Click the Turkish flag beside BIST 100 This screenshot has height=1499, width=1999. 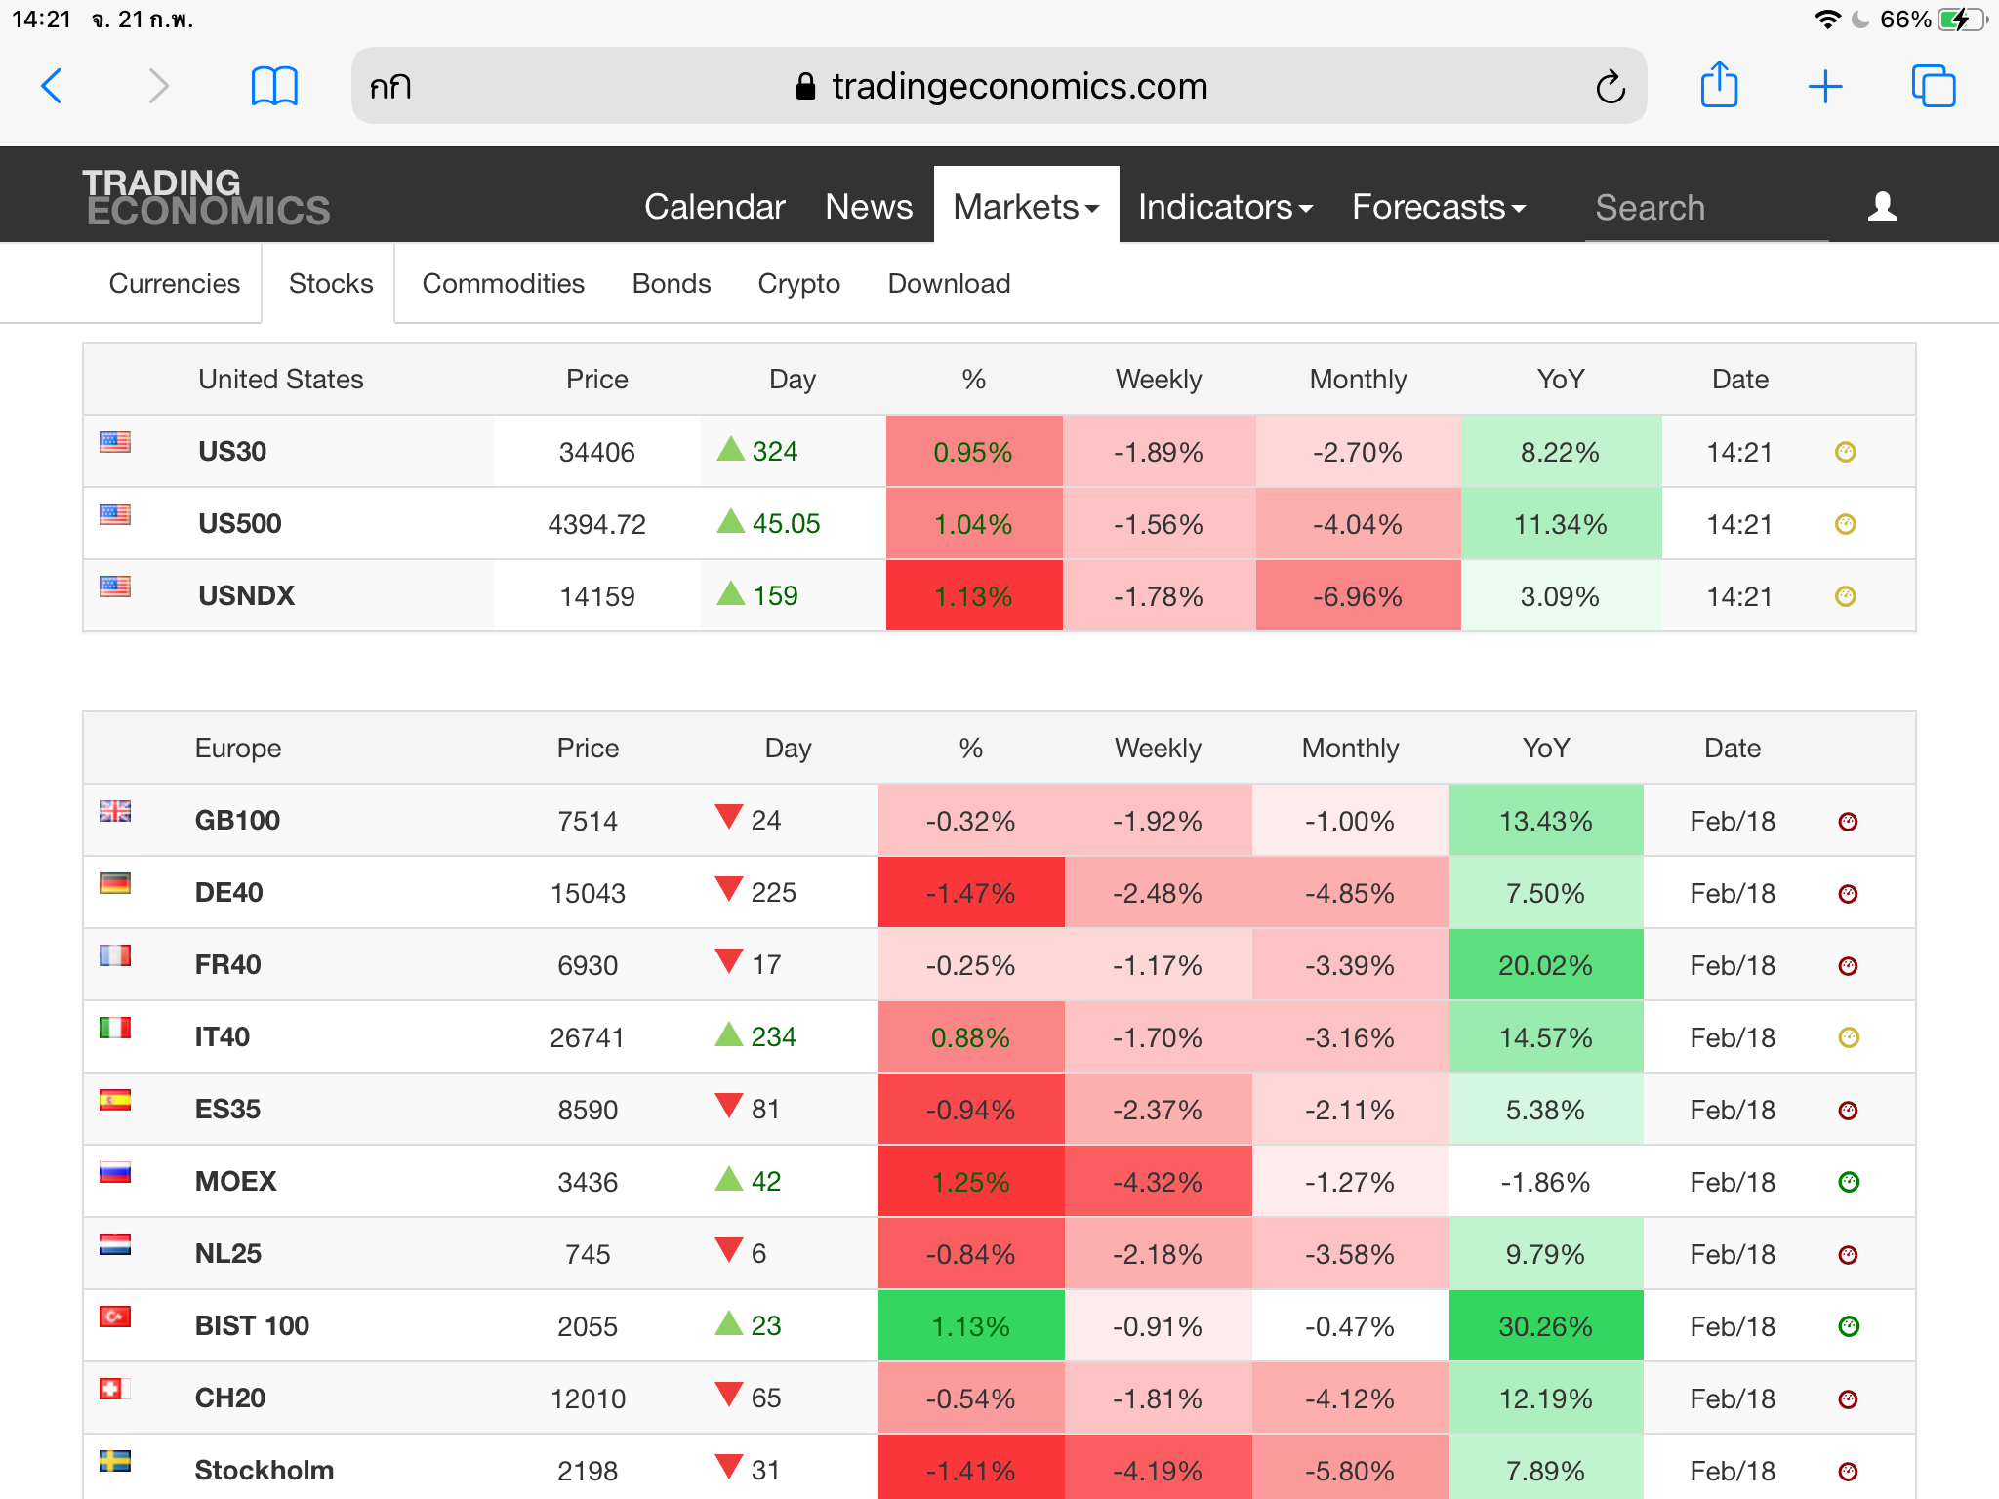coord(115,1317)
